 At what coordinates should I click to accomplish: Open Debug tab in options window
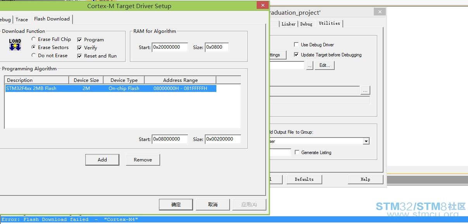(306, 24)
